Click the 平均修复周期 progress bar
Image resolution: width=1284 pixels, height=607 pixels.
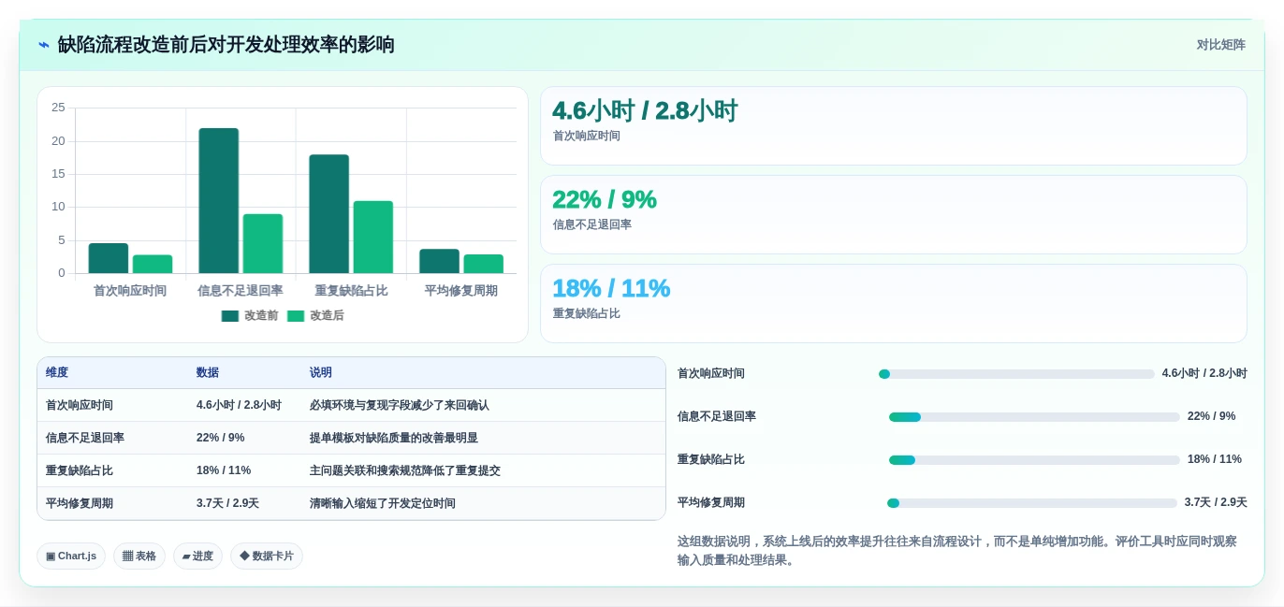point(1032,503)
